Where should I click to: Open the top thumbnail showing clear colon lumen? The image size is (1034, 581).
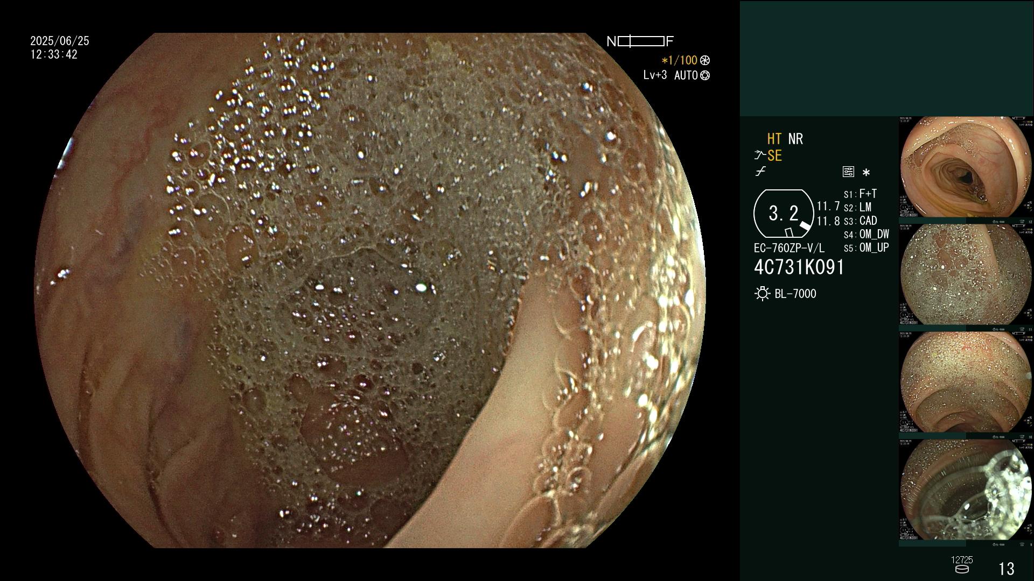(966, 167)
